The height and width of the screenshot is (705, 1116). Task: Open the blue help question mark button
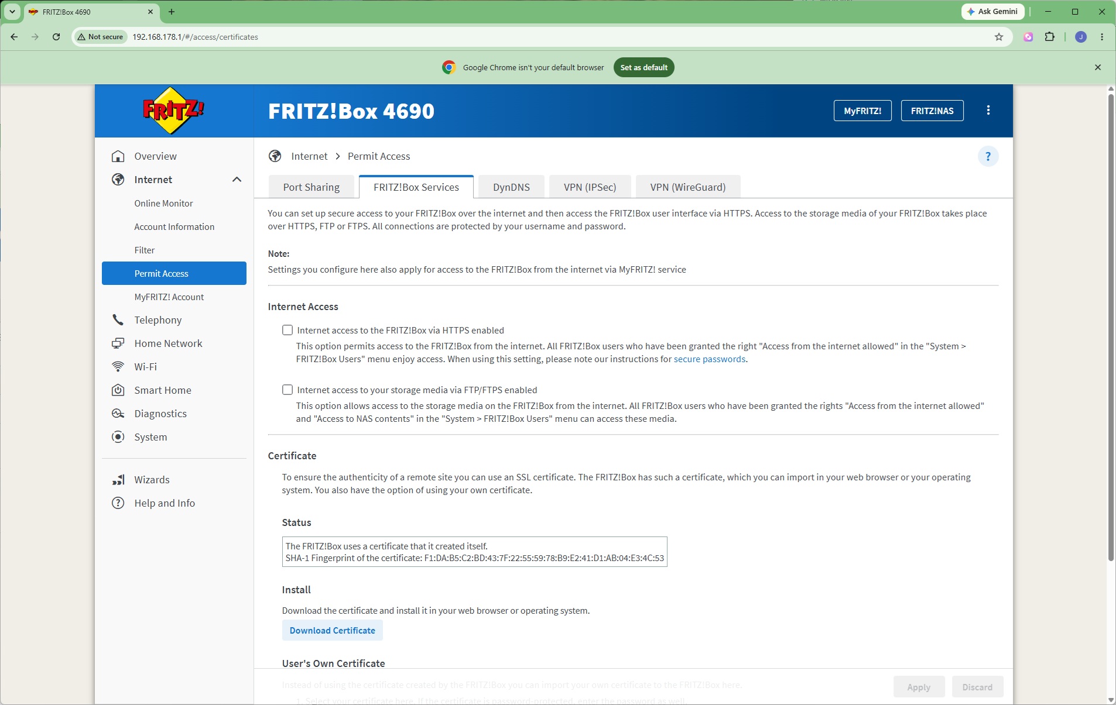tap(988, 156)
